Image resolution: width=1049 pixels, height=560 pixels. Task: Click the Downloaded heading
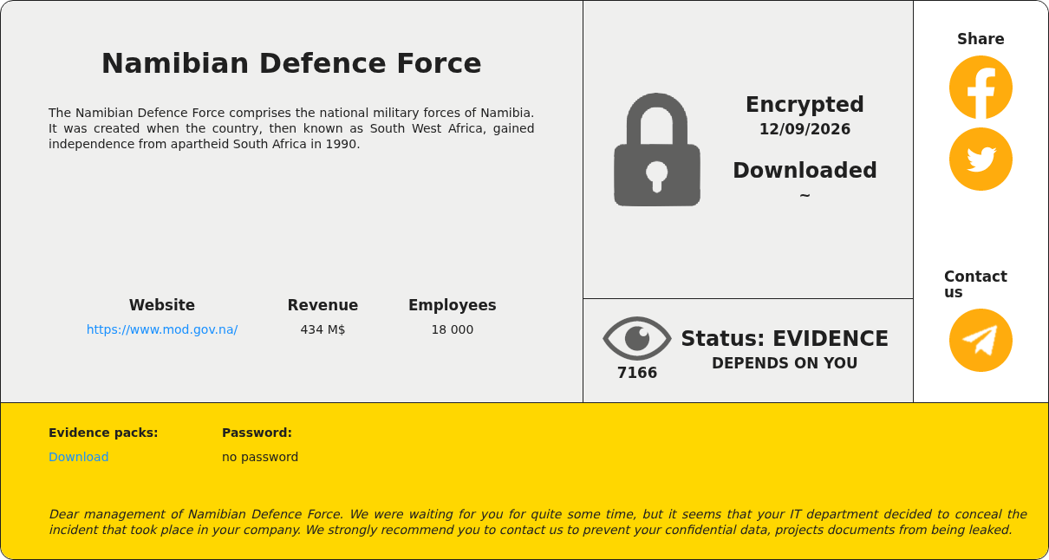pos(805,170)
